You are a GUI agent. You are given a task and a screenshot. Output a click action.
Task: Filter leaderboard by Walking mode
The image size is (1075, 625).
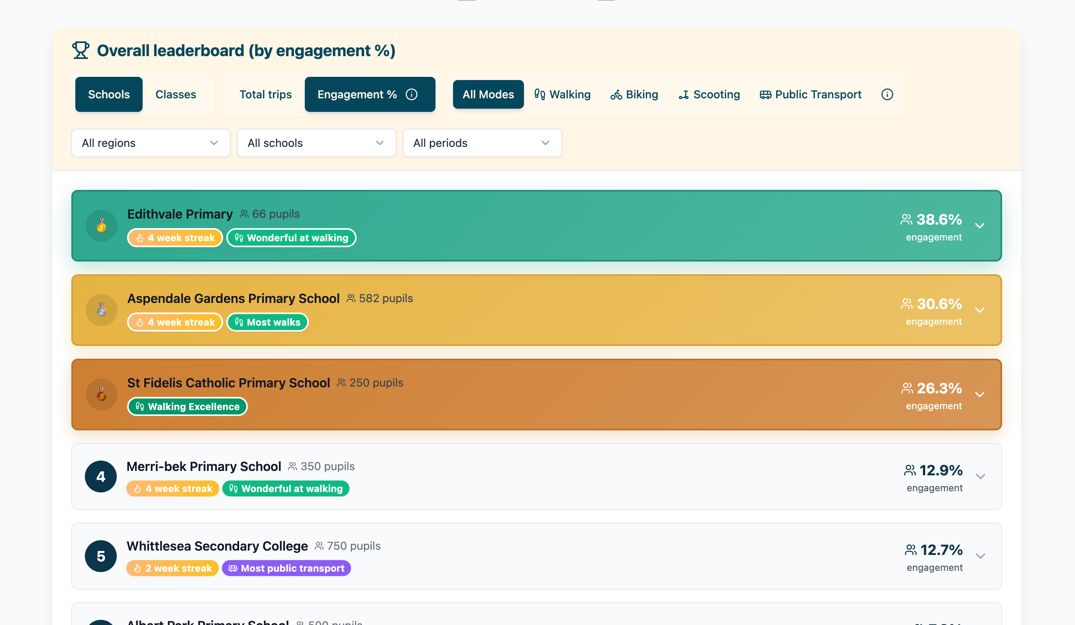pyautogui.click(x=562, y=94)
